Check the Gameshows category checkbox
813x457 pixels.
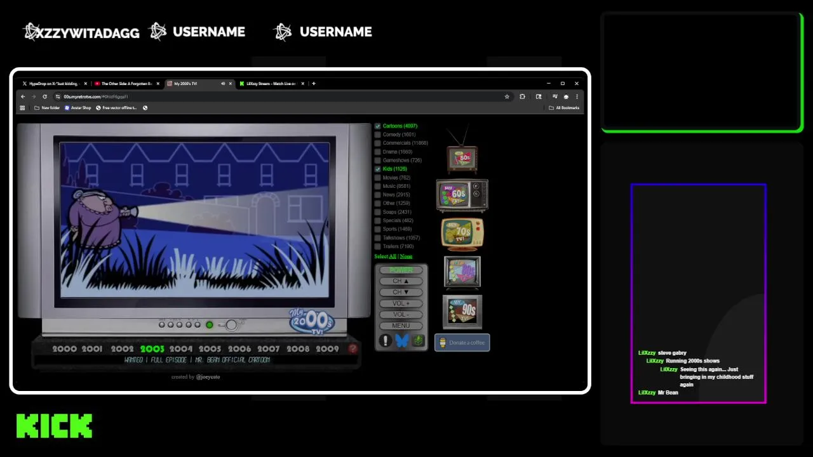377,160
